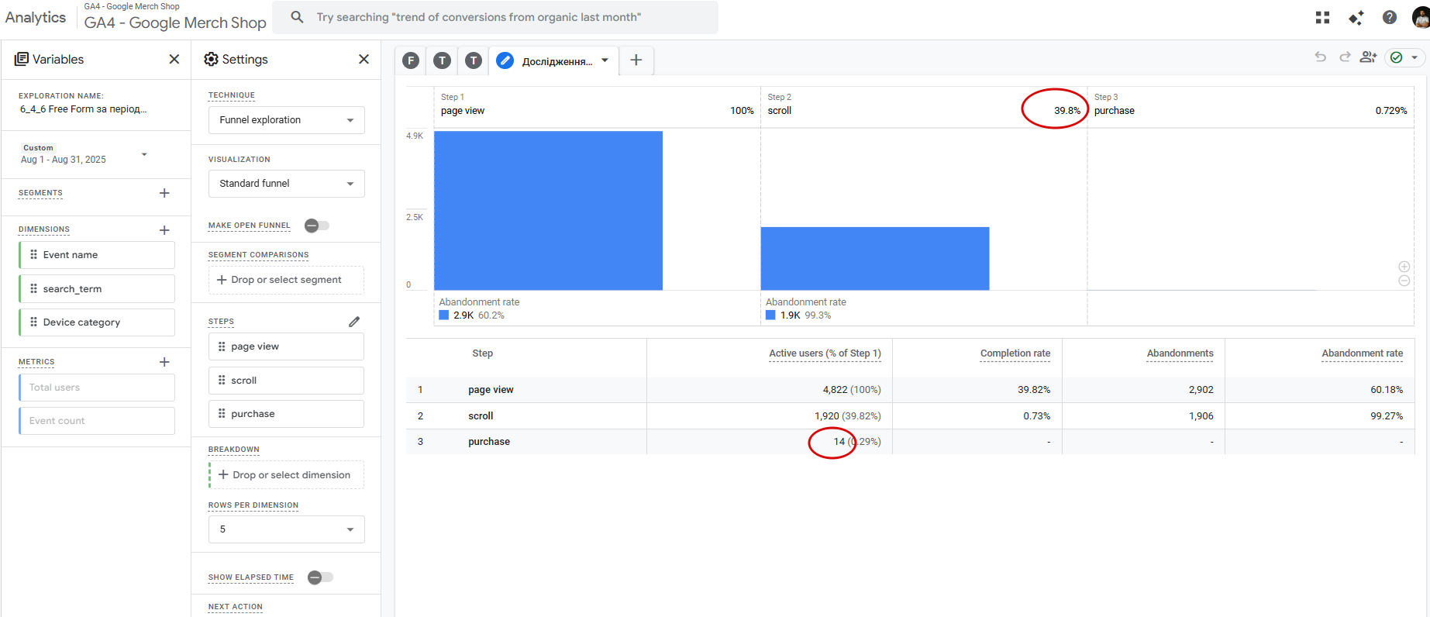Image resolution: width=1430 pixels, height=617 pixels.
Task: Open the Analytics insights sparkle icon
Action: [x=1356, y=17]
